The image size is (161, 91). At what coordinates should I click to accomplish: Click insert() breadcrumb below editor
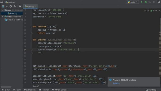[x=36, y=86]
